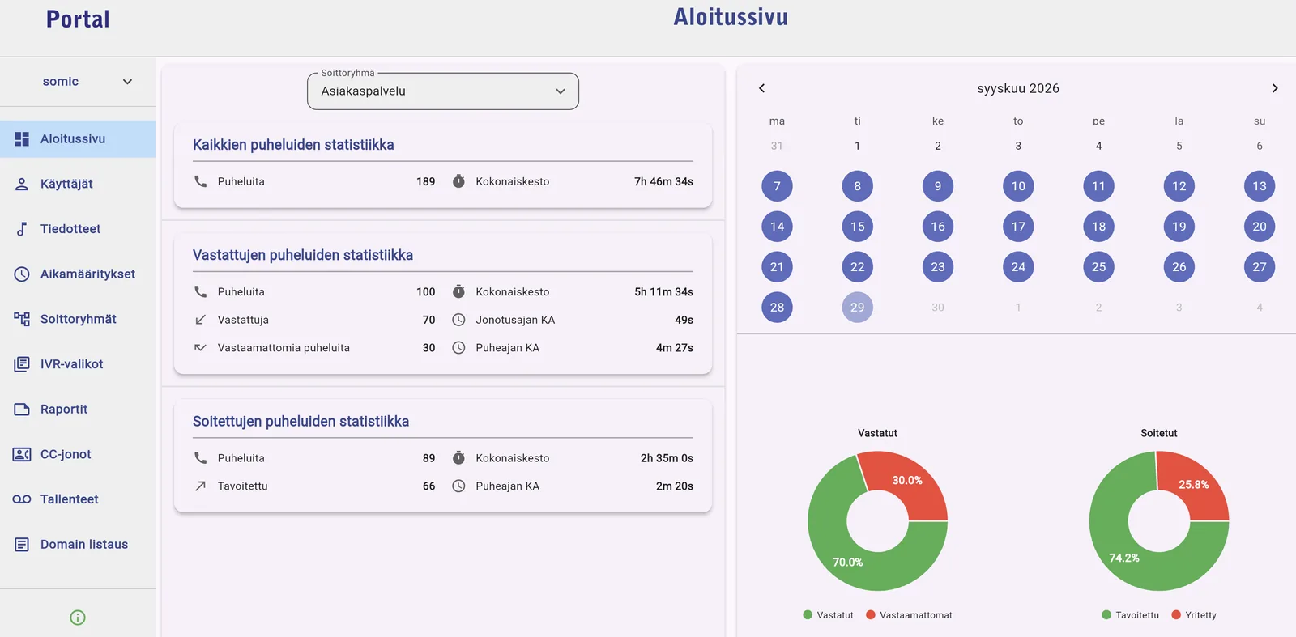Click the Tallenteet voicemail icon
1296x637 pixels.
click(x=22, y=499)
